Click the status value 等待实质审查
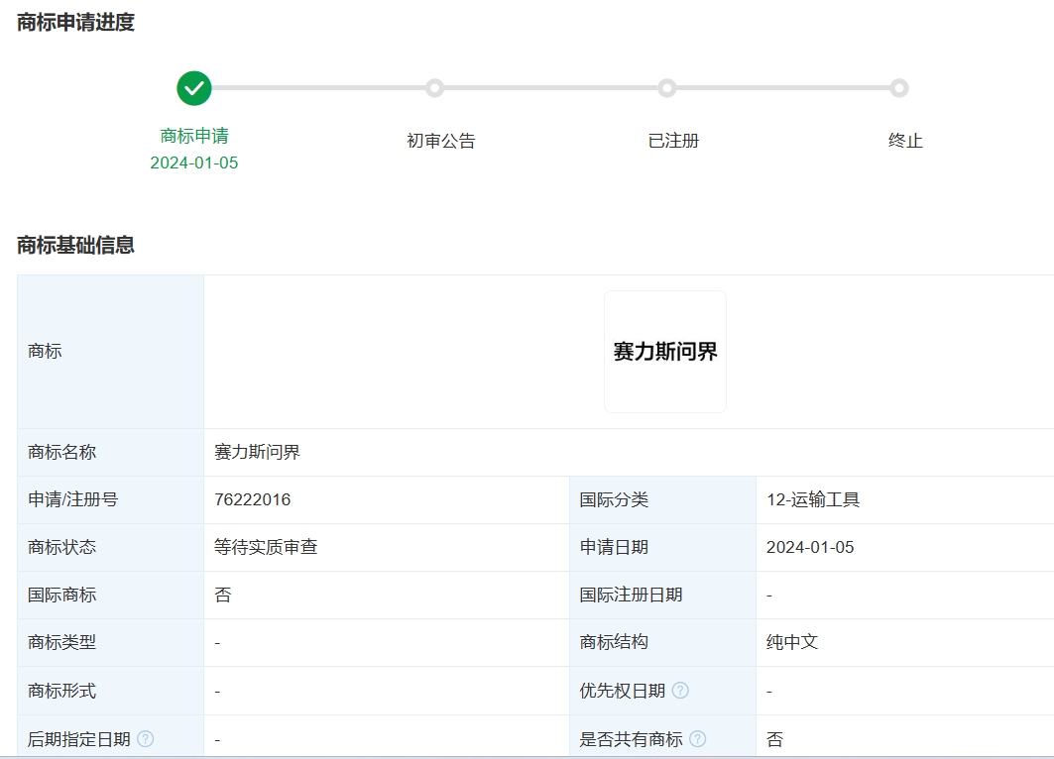The width and height of the screenshot is (1054, 759). tap(266, 547)
